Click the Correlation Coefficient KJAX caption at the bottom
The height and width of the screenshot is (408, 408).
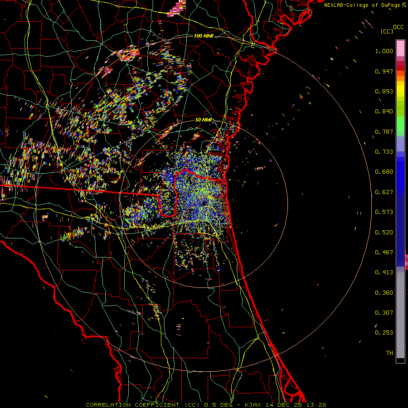(206, 405)
